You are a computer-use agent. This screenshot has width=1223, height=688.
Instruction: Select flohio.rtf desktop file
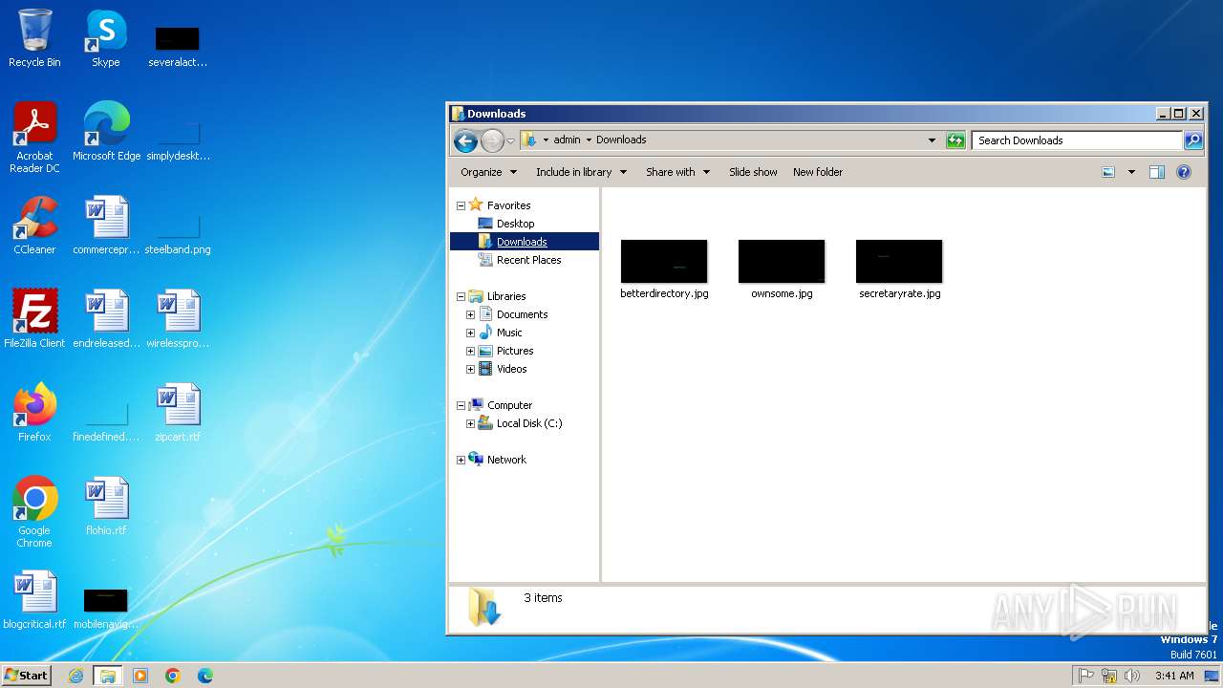click(106, 506)
